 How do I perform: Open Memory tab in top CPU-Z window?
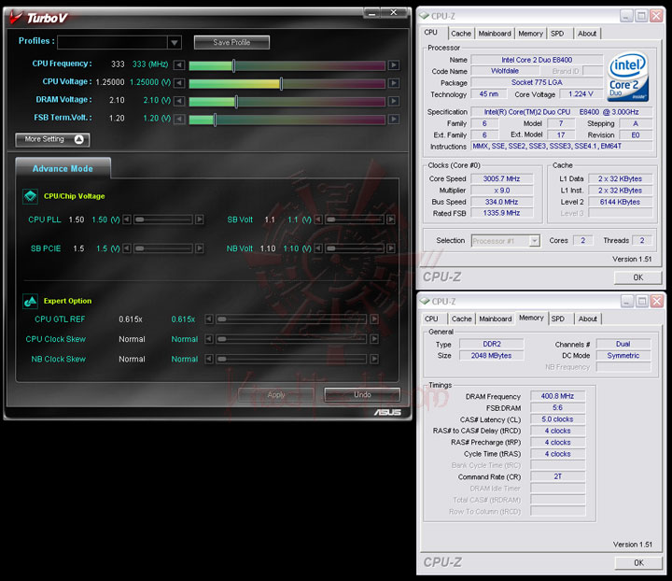click(530, 34)
